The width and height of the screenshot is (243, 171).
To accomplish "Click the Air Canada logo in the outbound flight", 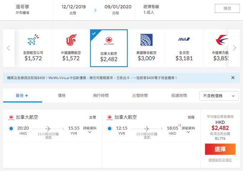I will pyautogui.click(x=11, y=117).
